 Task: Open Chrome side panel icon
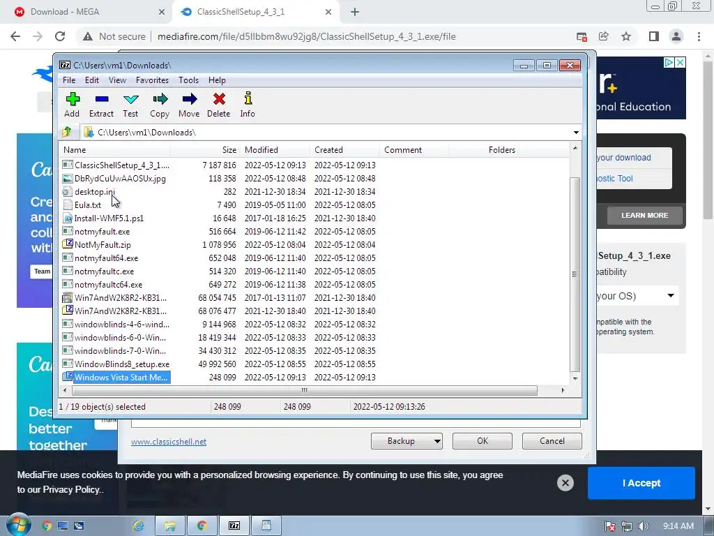(654, 36)
